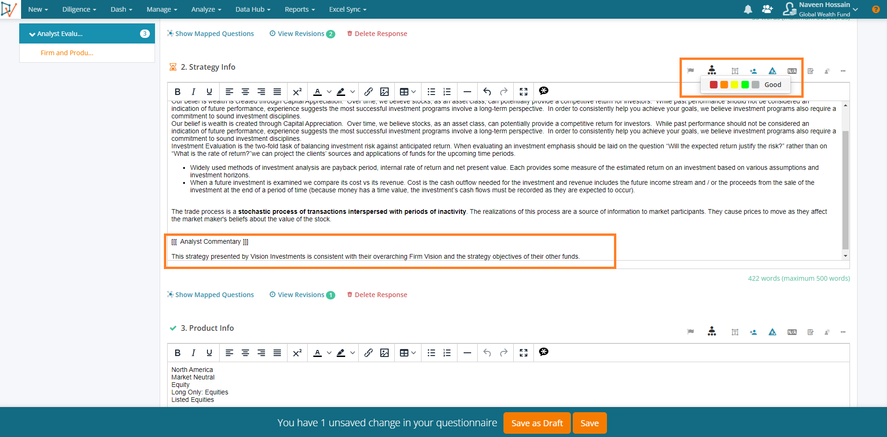Open notifications bell in top bar
Screen dimensions: 887x437
tap(748, 9)
